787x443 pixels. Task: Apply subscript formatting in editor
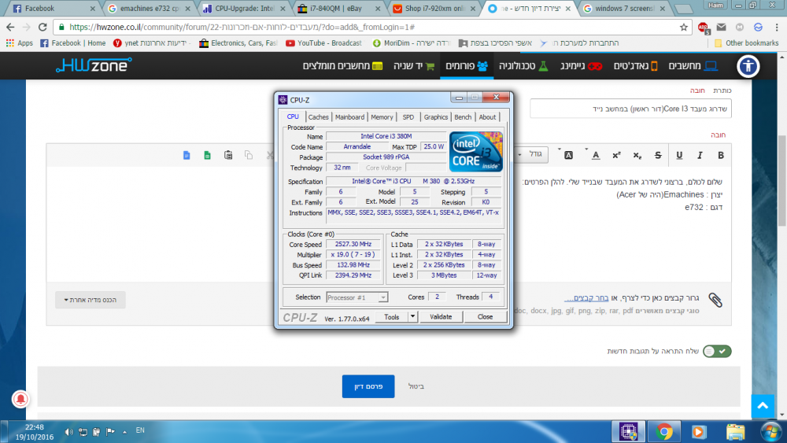click(637, 156)
